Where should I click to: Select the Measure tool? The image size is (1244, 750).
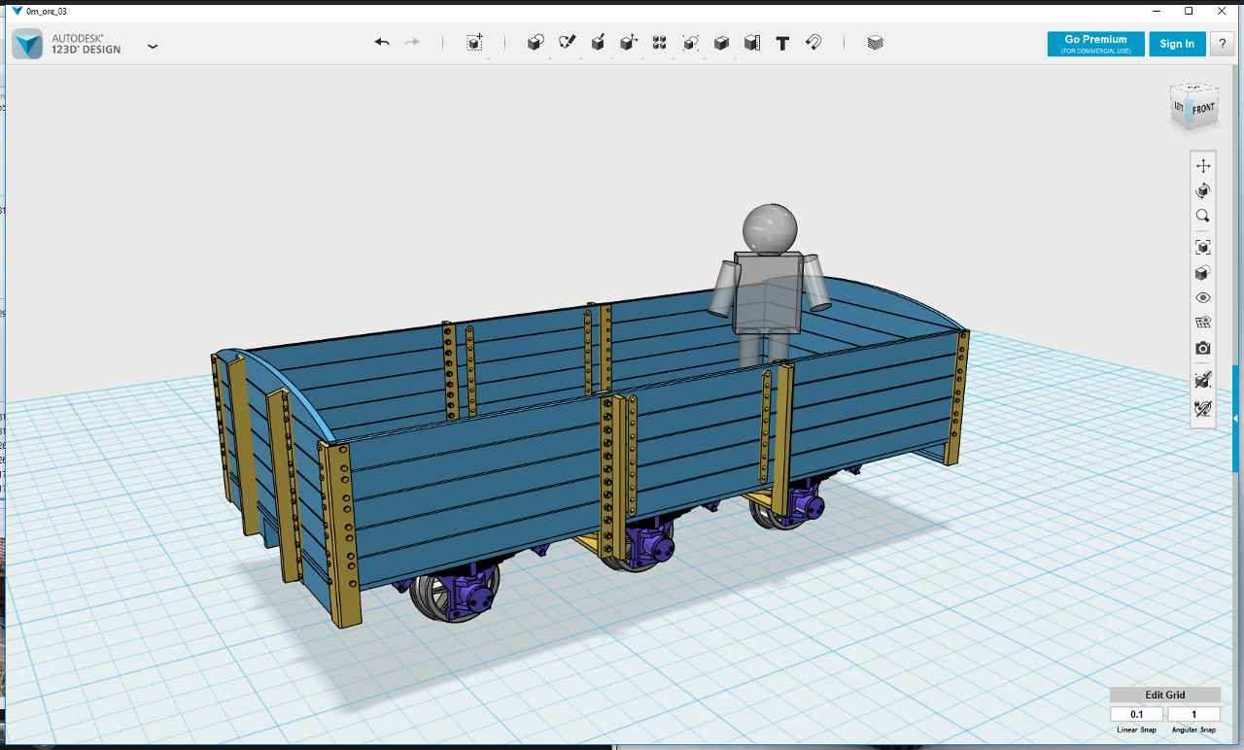pos(751,43)
